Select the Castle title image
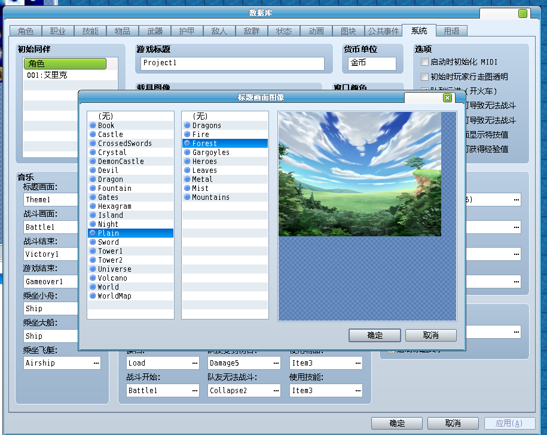This screenshot has width=547, height=435. click(130, 135)
